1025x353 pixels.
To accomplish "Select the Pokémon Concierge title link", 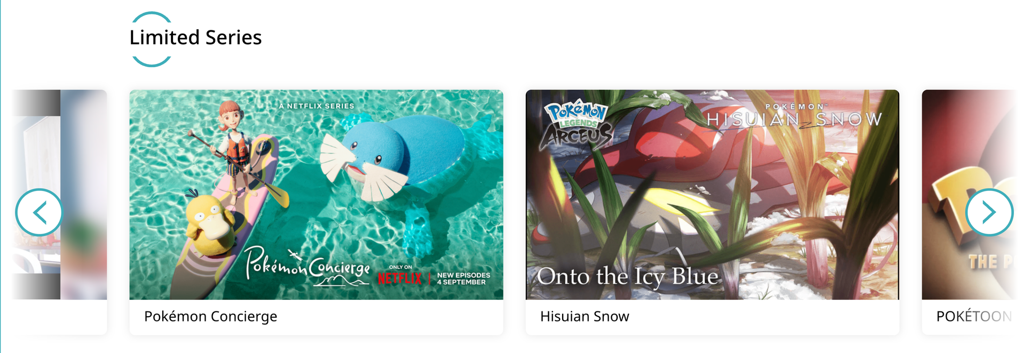I will pos(210,316).
